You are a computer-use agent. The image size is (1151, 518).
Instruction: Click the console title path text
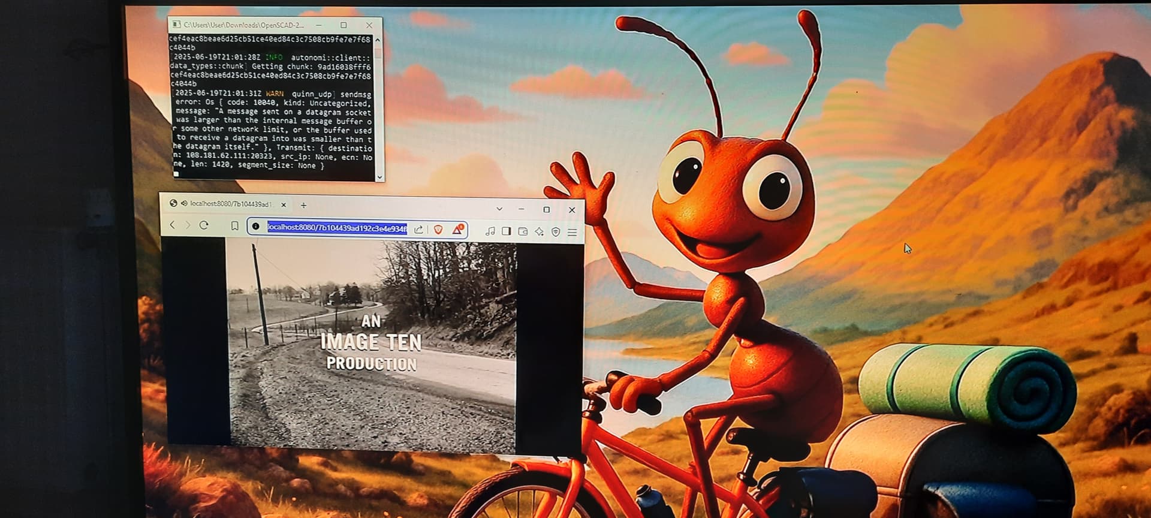click(243, 25)
